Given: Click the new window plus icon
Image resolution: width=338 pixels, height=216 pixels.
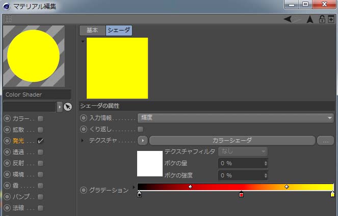Looking at the screenshot, I should pos(331,19).
